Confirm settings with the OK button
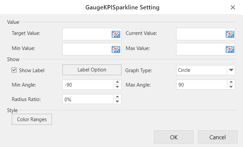The width and height of the screenshot is (243, 147). pos(174,137)
